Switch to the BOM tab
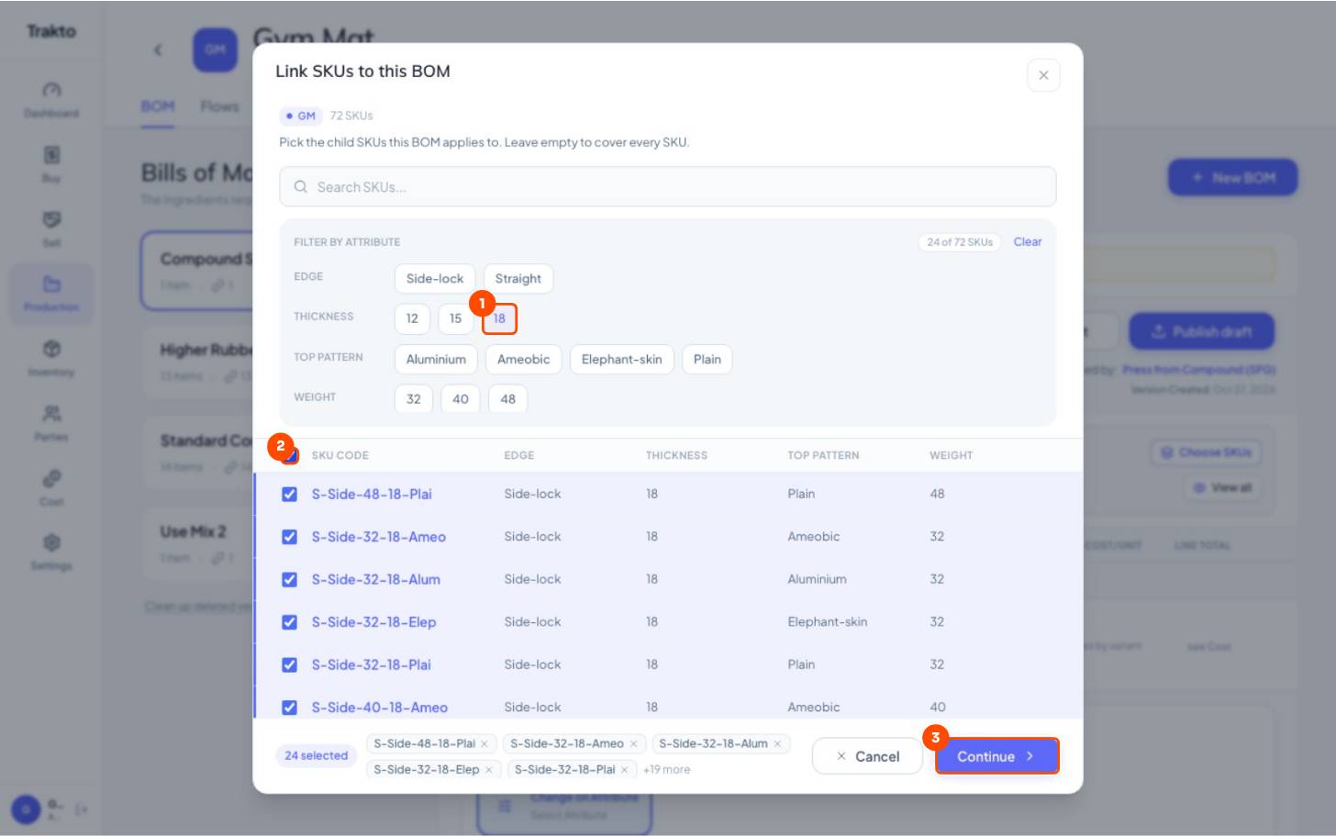1336x836 pixels. click(158, 106)
